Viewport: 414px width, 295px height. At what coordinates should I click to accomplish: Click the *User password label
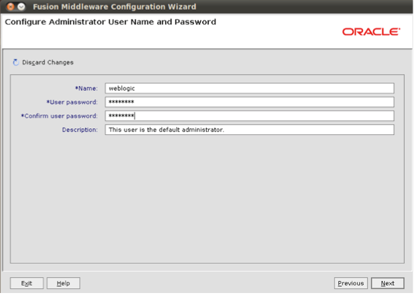[72, 102]
